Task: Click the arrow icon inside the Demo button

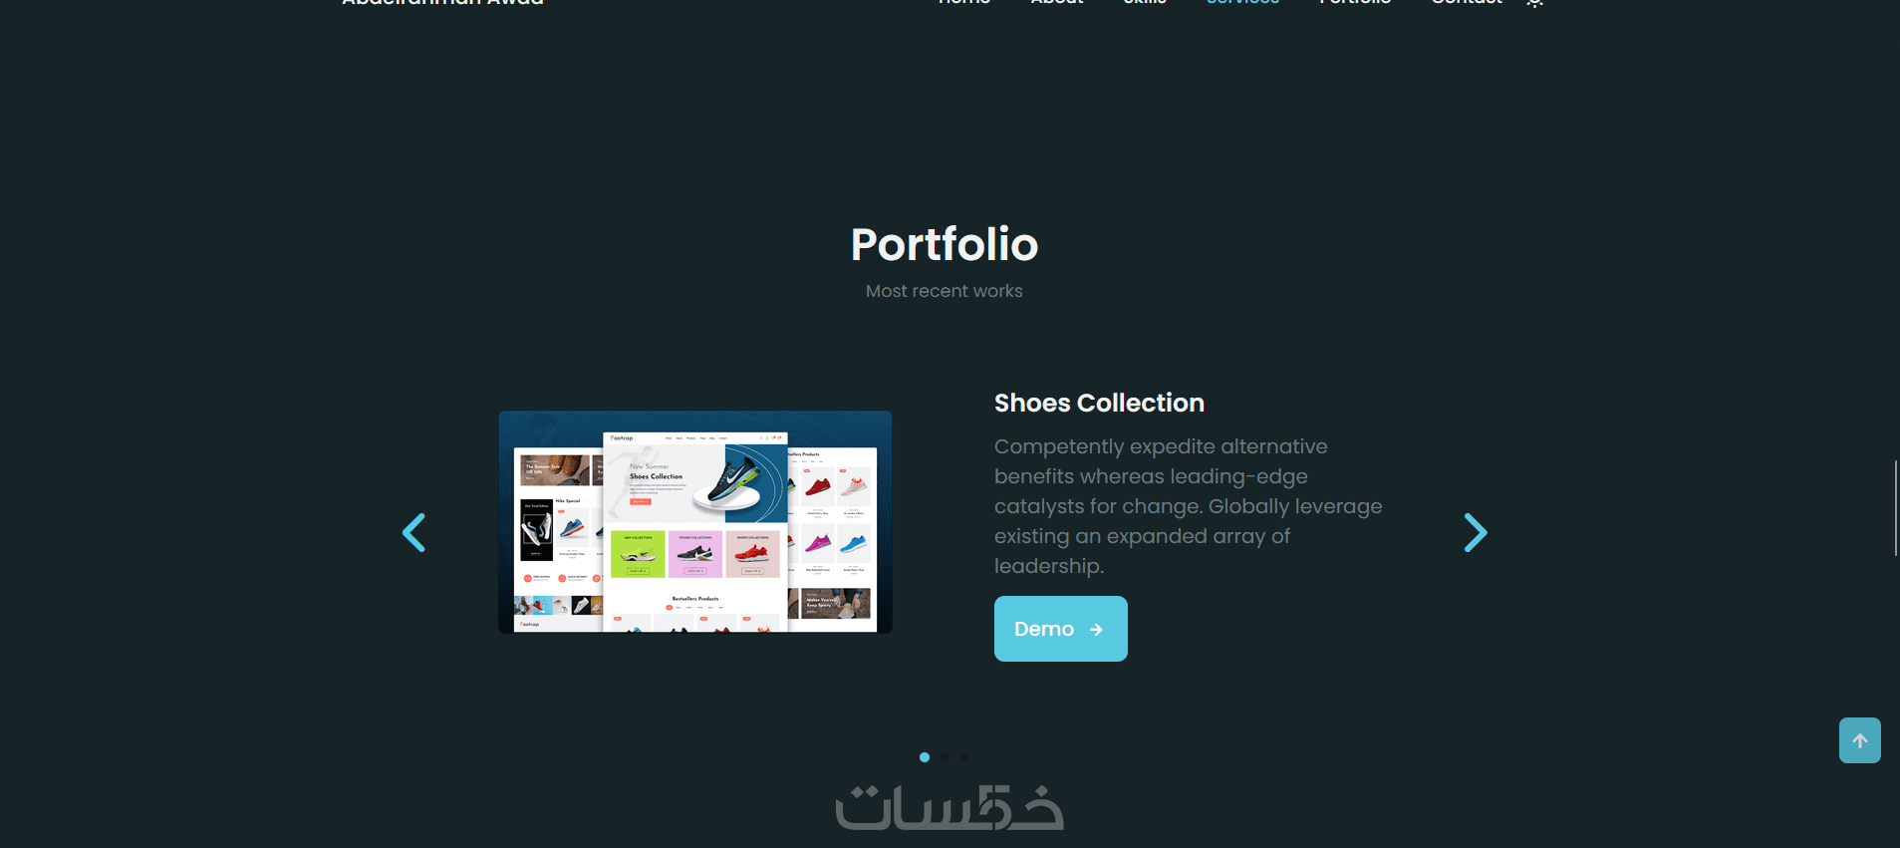Action: click(1096, 630)
